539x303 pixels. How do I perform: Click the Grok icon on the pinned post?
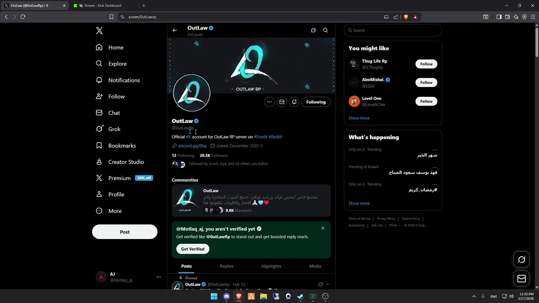320,284
